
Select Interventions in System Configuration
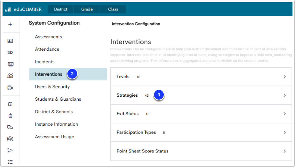point(68,74)
